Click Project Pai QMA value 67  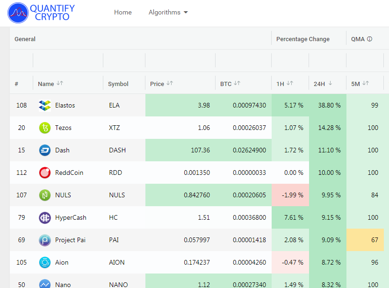click(375, 240)
